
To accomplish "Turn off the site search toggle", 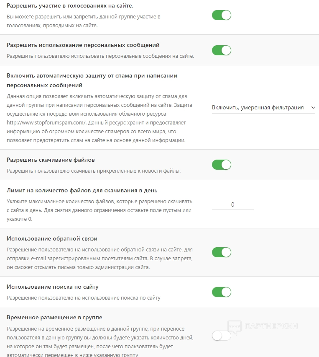I will (222, 292).
